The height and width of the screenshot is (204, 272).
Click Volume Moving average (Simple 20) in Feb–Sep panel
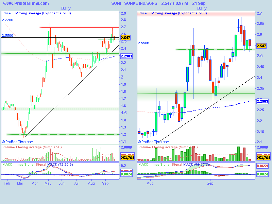pyautogui.click(x=32, y=147)
